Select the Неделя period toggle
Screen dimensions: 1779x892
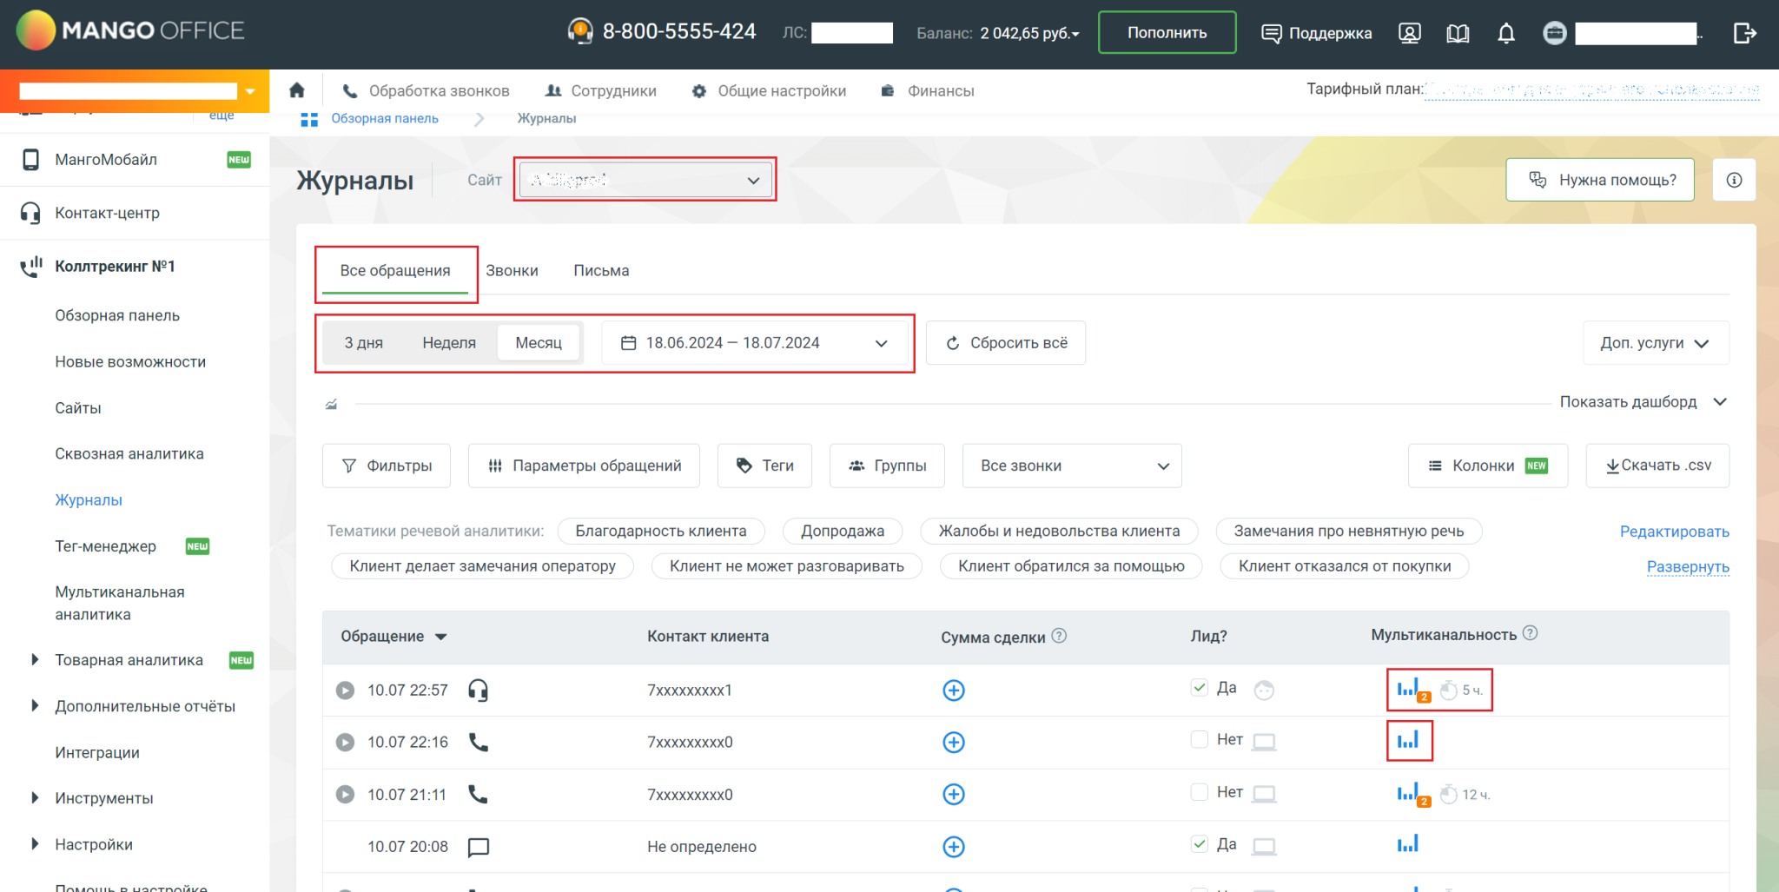(x=449, y=343)
